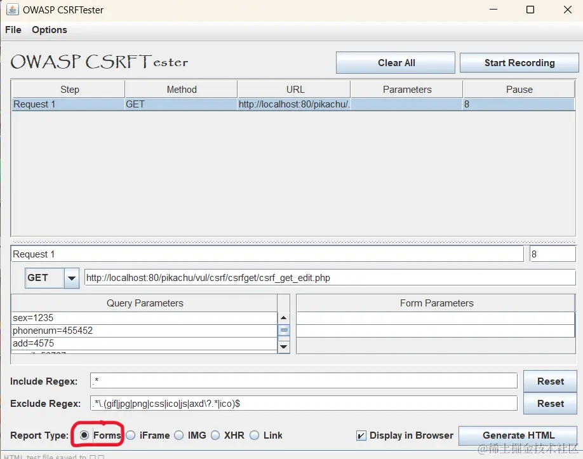The height and width of the screenshot is (459, 583).
Task: Click the Start Recording button
Action: [x=519, y=62]
